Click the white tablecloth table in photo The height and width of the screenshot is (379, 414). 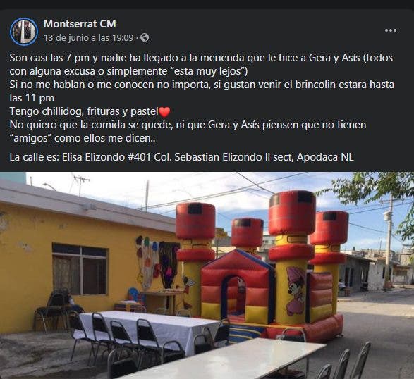[148, 328]
